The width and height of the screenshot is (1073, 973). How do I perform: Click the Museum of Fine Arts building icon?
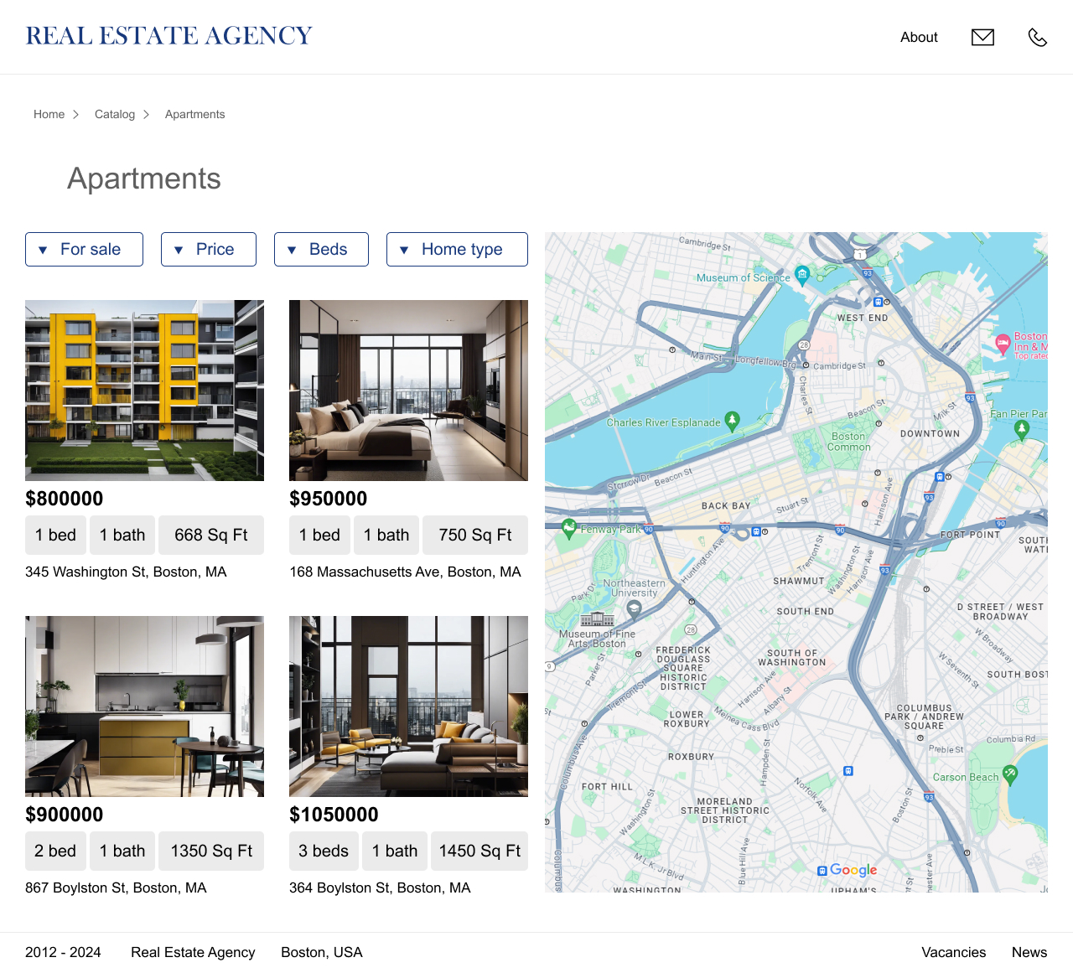(597, 619)
